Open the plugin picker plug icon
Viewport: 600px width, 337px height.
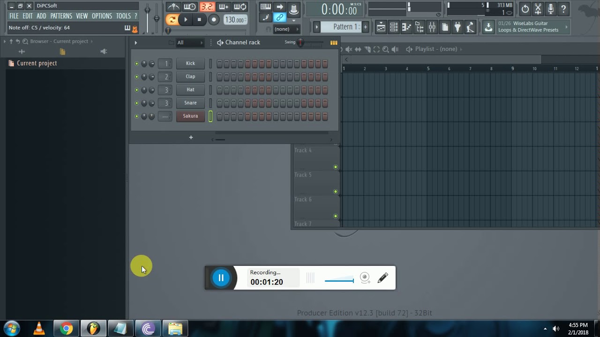tap(457, 27)
